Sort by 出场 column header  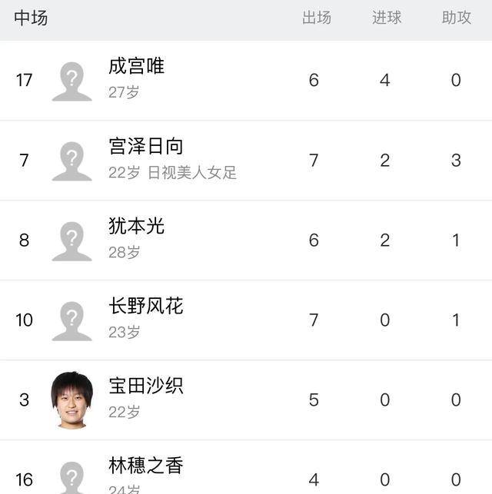tap(317, 18)
